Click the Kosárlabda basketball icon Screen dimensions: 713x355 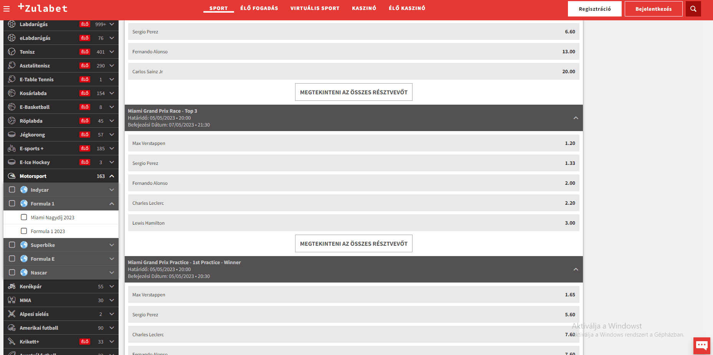[x=12, y=93]
